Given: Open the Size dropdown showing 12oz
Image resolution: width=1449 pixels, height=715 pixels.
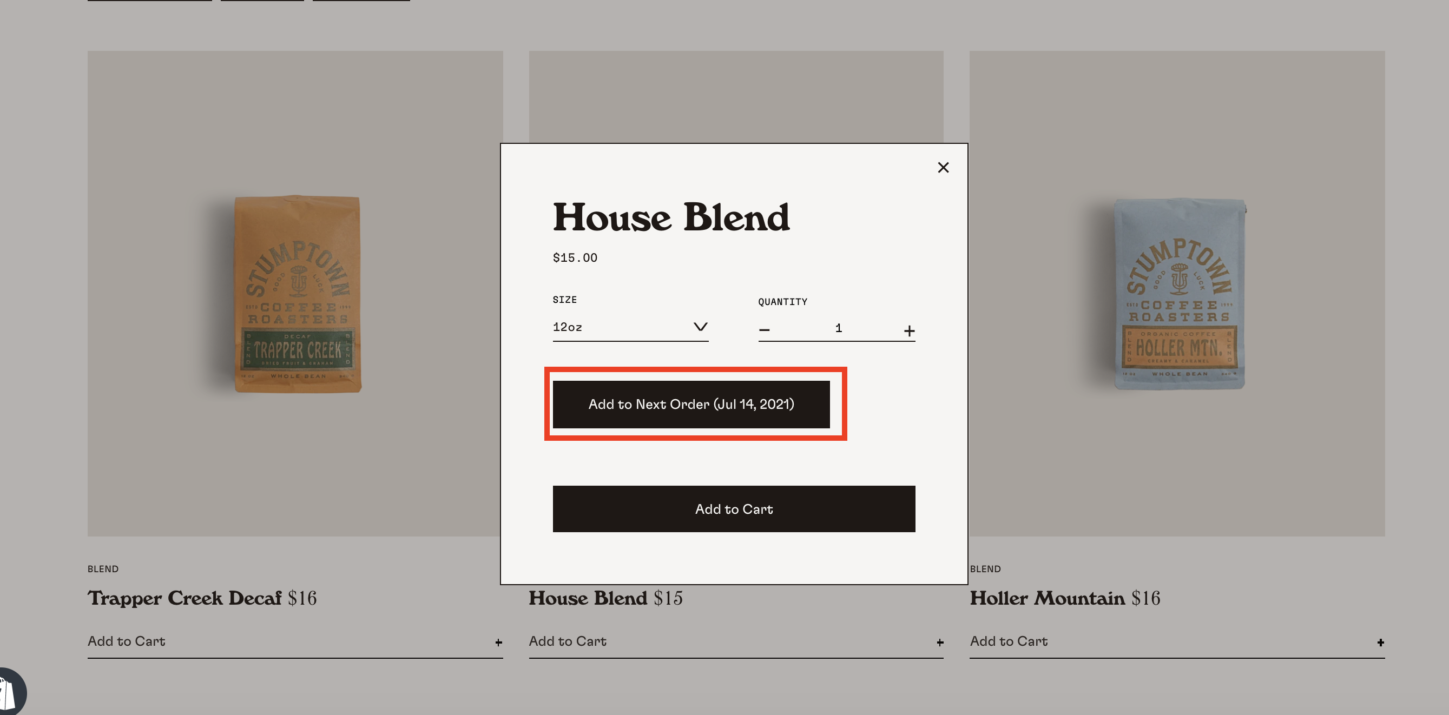Looking at the screenshot, I should (x=630, y=327).
